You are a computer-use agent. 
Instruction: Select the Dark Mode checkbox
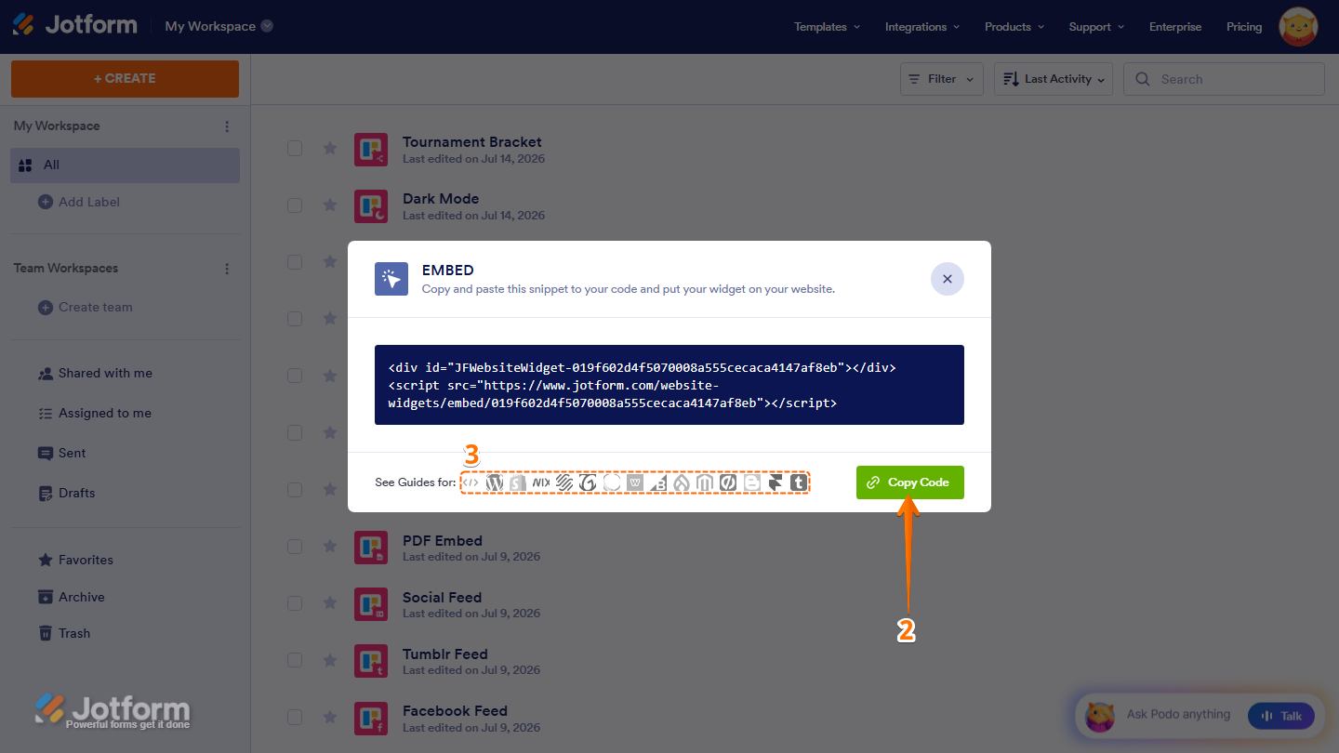click(295, 205)
